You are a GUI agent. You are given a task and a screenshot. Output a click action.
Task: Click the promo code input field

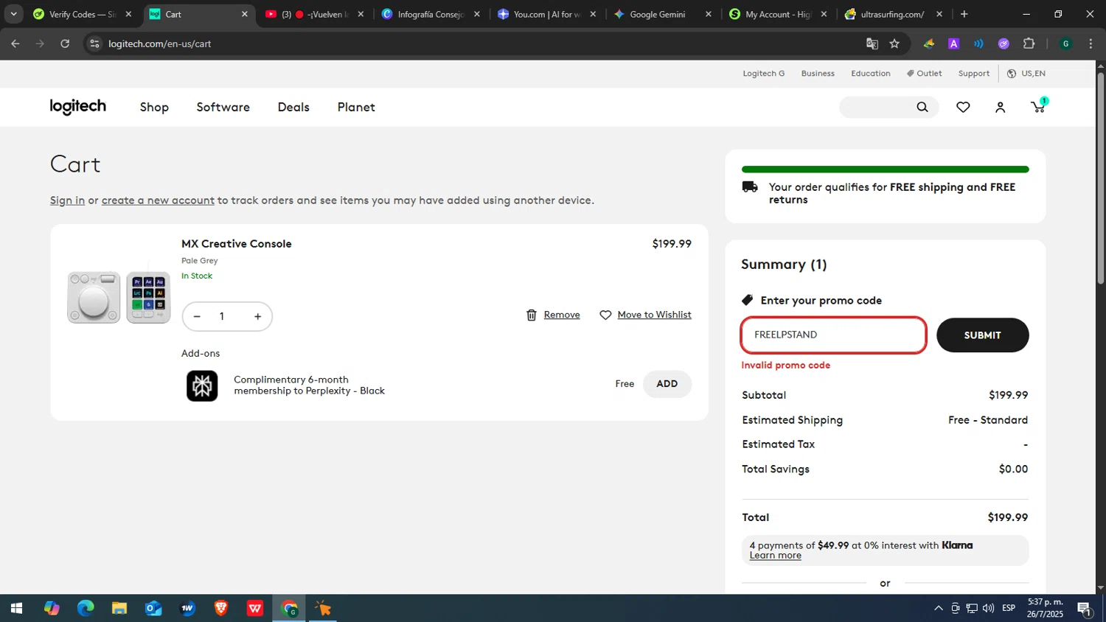coord(833,335)
